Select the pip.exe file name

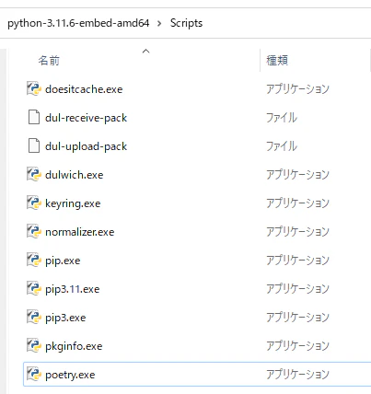(63, 261)
